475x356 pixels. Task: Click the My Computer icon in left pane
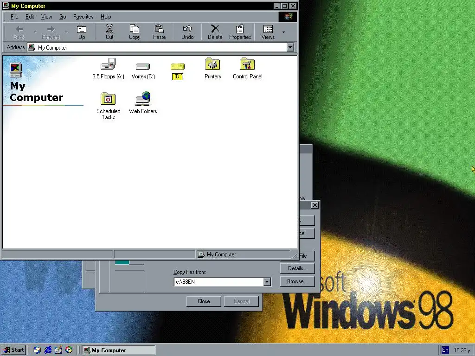16,70
